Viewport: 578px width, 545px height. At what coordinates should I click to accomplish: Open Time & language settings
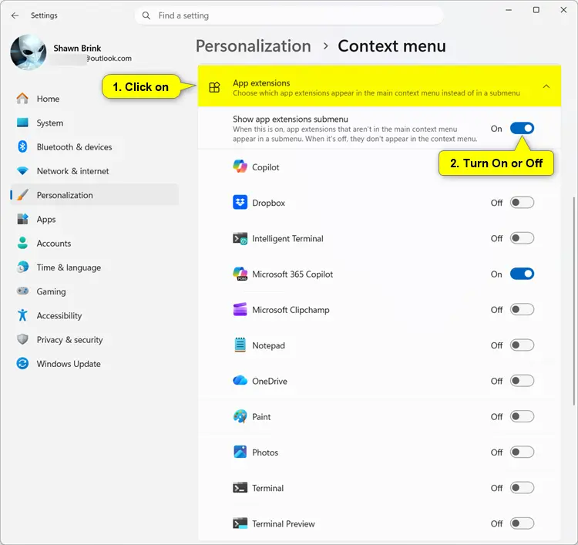point(94,267)
